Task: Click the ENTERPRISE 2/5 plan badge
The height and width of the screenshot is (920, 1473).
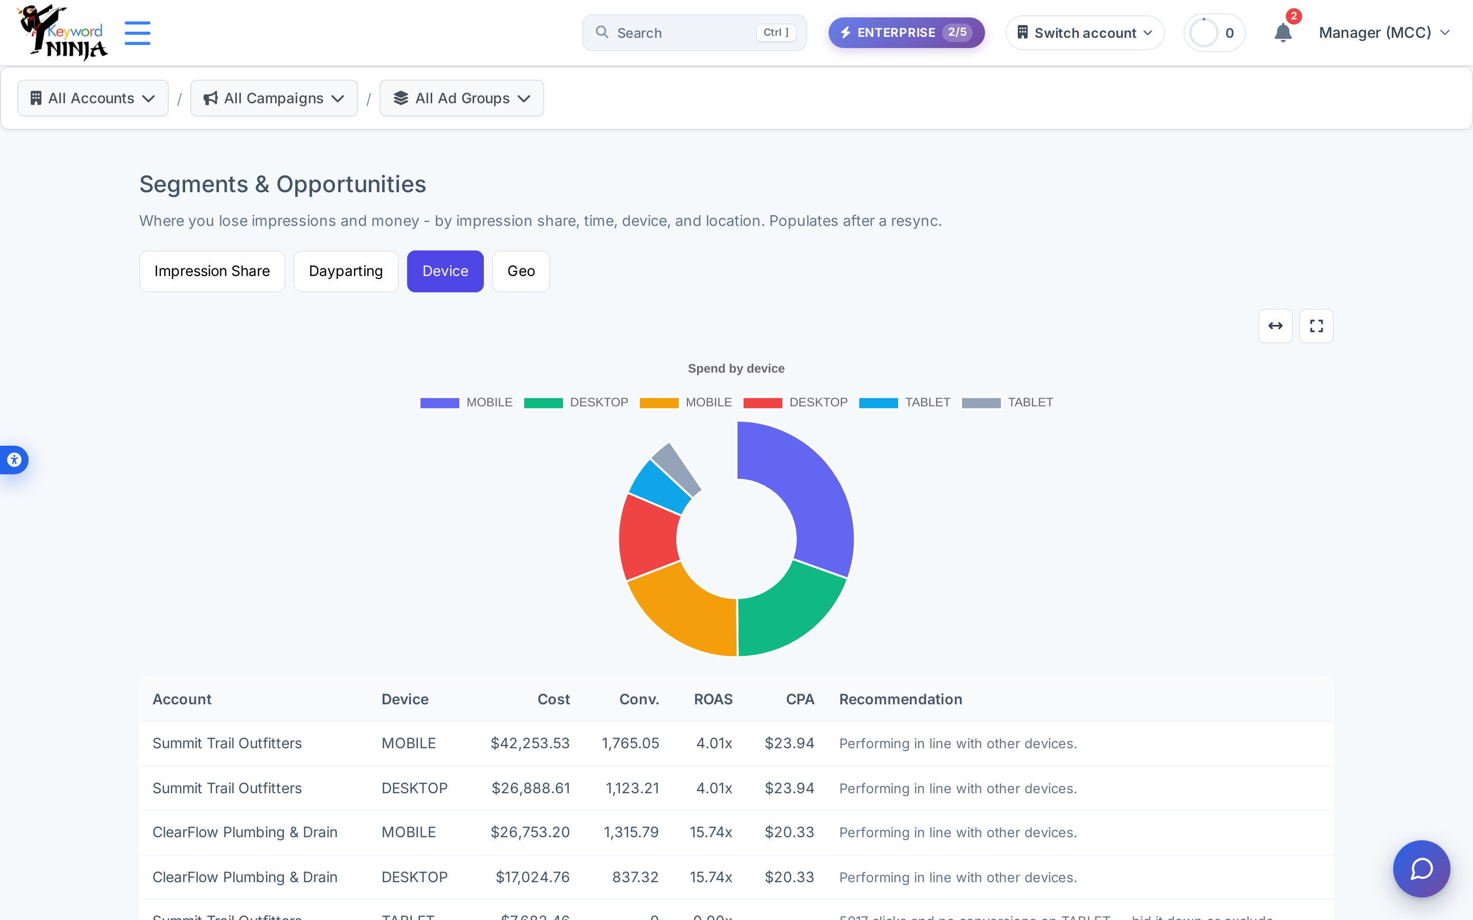Action: (906, 33)
